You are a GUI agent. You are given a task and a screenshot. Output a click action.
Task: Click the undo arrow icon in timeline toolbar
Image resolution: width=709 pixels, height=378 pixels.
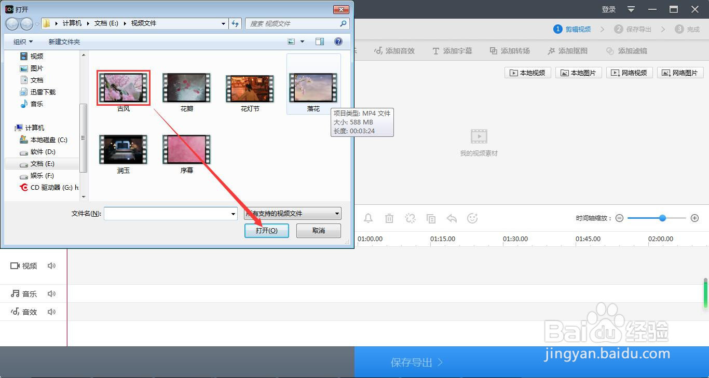(452, 218)
